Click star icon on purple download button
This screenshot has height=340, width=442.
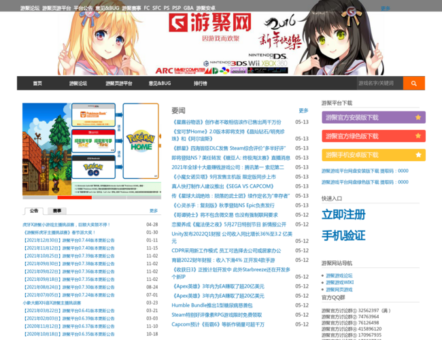[418, 118]
